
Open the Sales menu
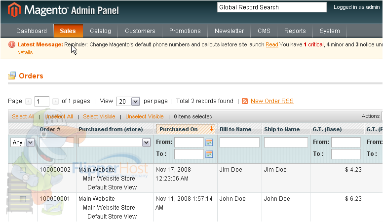point(68,31)
